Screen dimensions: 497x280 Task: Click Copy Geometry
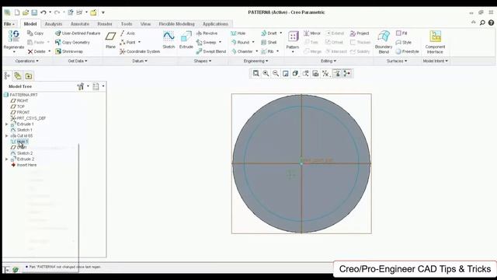(72, 42)
